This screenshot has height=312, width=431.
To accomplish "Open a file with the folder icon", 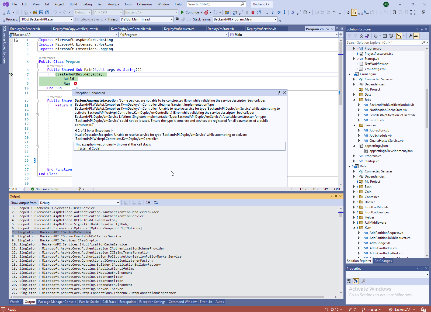I will tap(35, 12).
